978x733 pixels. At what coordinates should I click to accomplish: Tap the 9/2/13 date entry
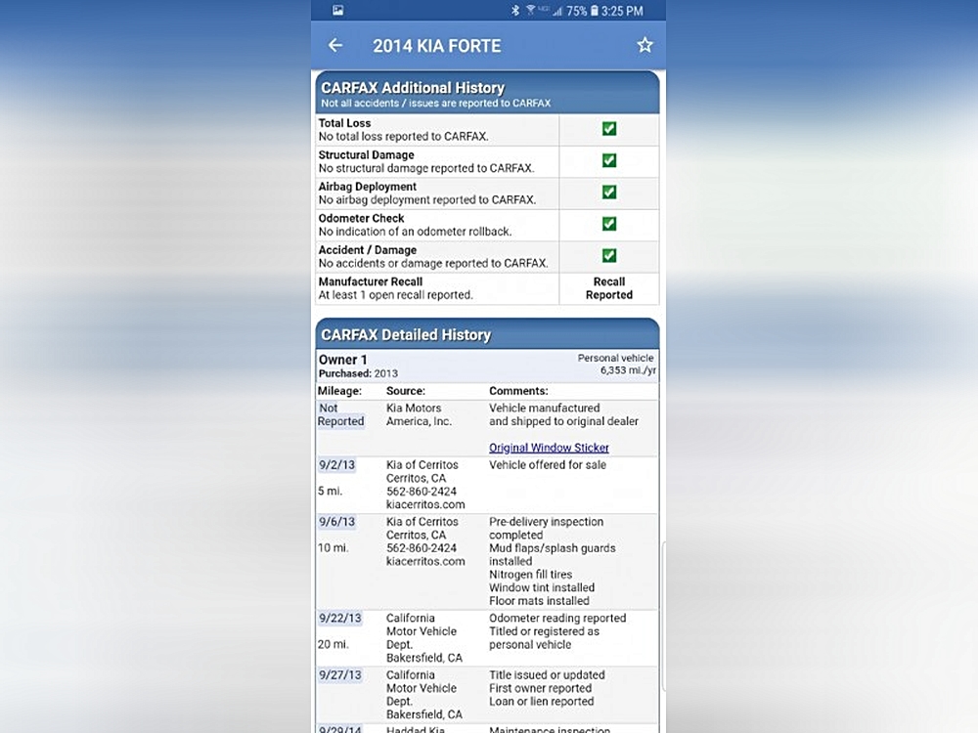point(336,465)
